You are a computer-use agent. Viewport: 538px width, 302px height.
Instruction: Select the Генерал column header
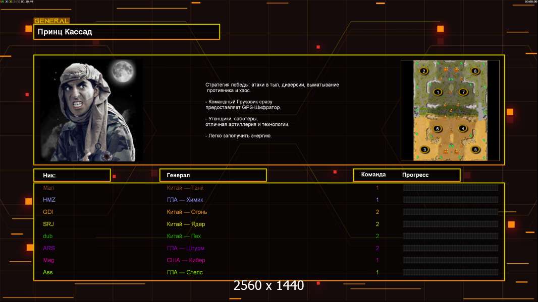[x=212, y=175]
